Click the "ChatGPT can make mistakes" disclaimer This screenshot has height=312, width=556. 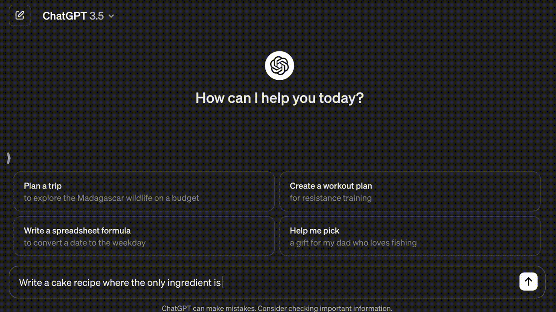(x=277, y=309)
